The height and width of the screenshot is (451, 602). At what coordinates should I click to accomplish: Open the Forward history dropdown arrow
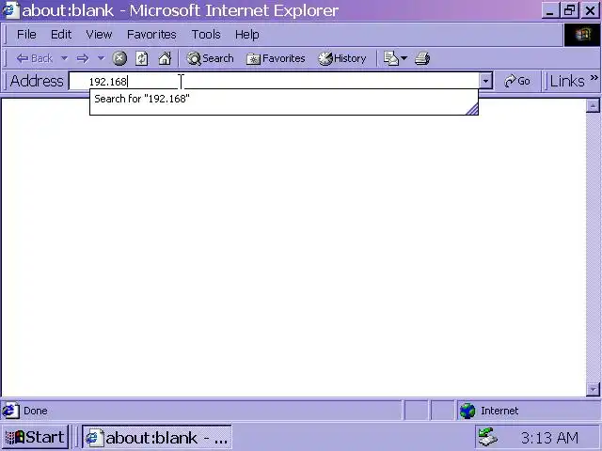pyautogui.click(x=101, y=58)
